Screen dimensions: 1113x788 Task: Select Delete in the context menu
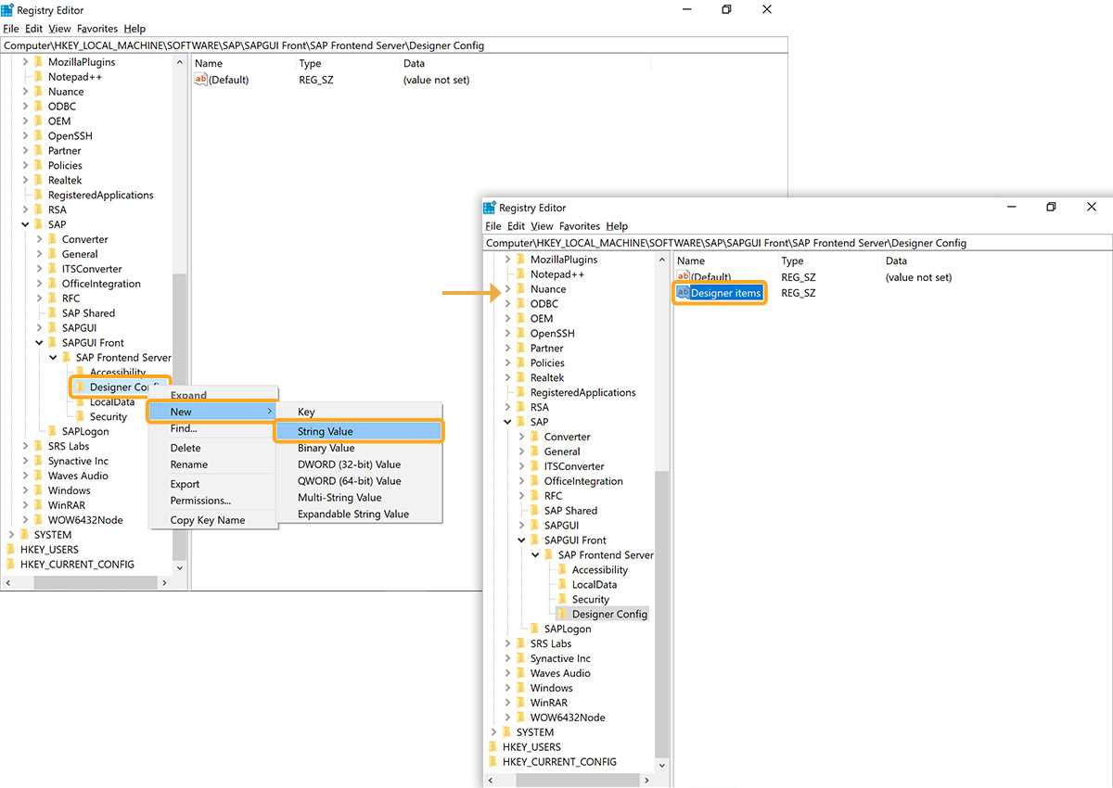pos(213,448)
